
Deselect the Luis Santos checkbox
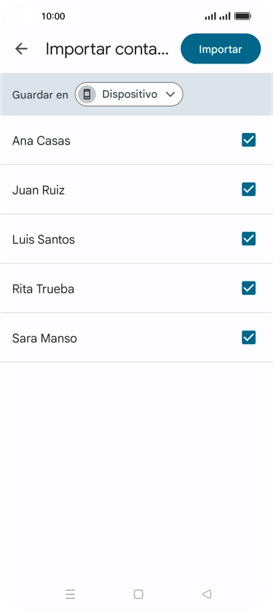(x=249, y=239)
